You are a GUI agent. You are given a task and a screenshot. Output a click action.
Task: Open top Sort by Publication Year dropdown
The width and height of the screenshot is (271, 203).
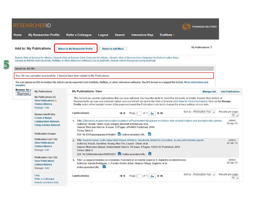point(204,112)
